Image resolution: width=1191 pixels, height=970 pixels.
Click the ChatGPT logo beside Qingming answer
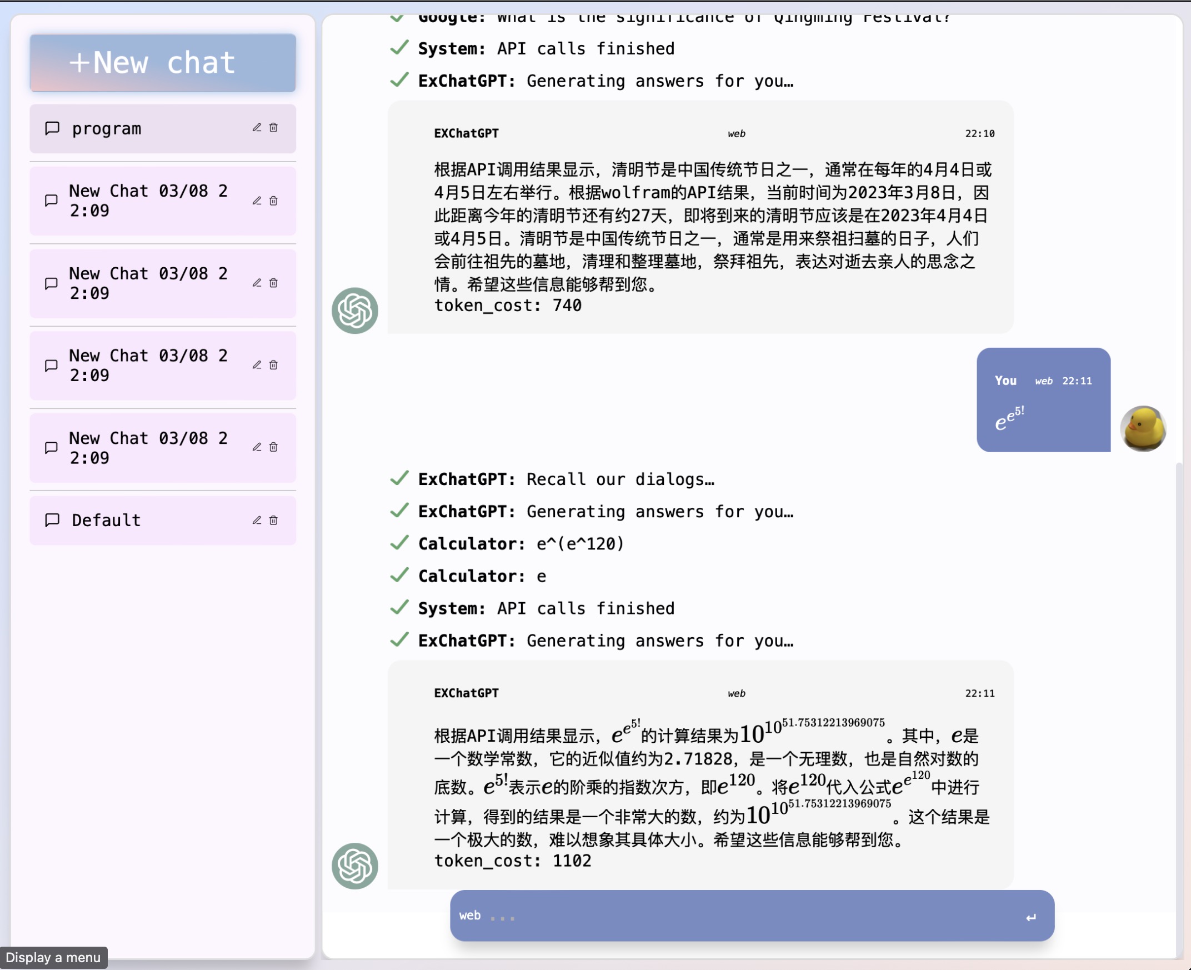click(355, 311)
